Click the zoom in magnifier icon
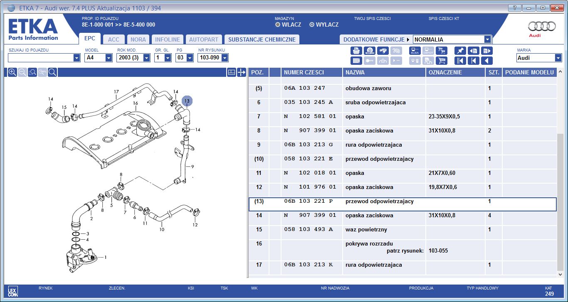Image resolution: width=568 pixels, height=302 pixels. click(x=12, y=72)
